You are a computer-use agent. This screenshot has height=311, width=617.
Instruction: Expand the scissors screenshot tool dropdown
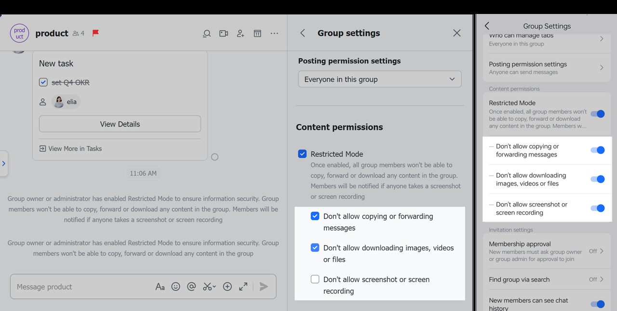tap(215, 286)
